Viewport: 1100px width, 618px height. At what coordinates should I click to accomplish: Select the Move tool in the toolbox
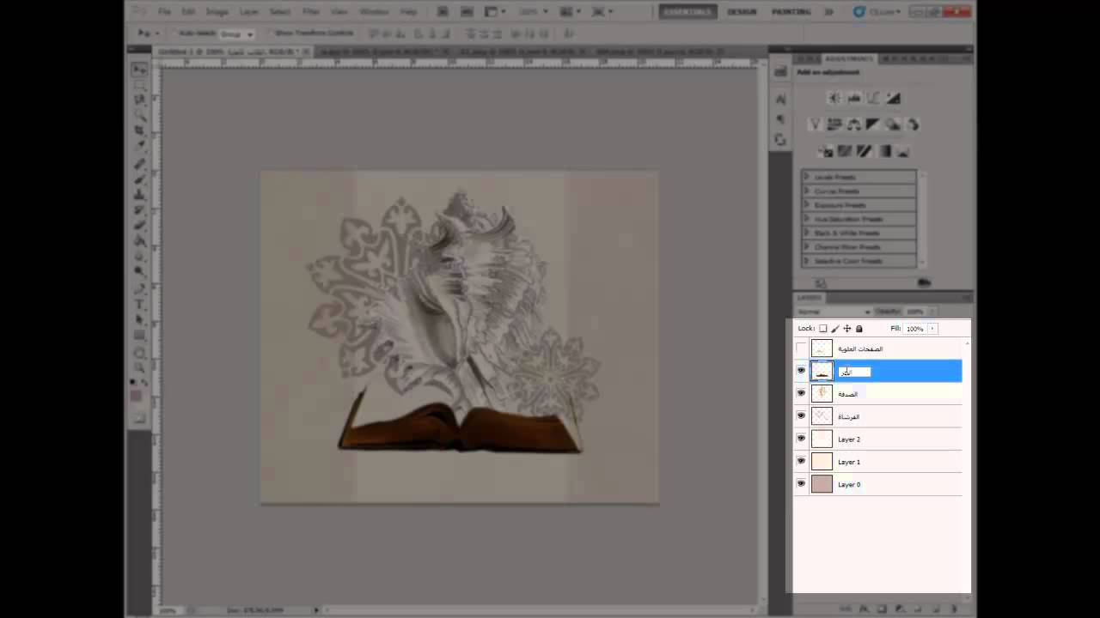tap(139, 70)
